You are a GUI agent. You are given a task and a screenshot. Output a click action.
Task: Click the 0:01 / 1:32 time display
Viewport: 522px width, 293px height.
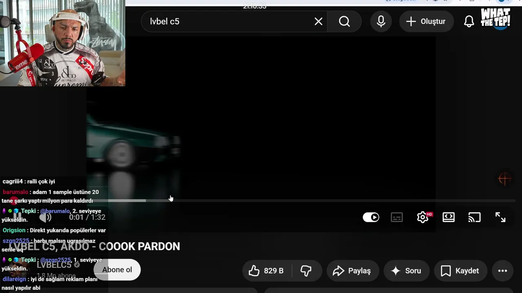[x=87, y=217]
